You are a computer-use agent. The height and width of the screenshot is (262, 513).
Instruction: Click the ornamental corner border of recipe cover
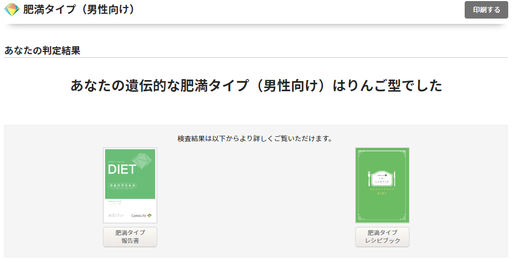click(x=360, y=153)
